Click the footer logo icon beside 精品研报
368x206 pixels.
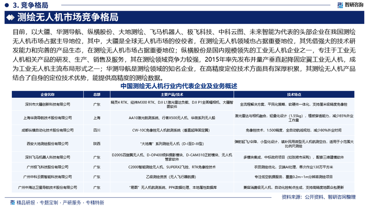click(12, 202)
